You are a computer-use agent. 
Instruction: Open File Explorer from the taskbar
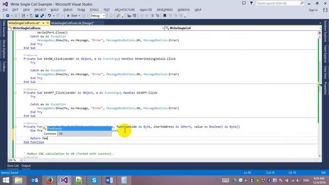(x=19, y=180)
